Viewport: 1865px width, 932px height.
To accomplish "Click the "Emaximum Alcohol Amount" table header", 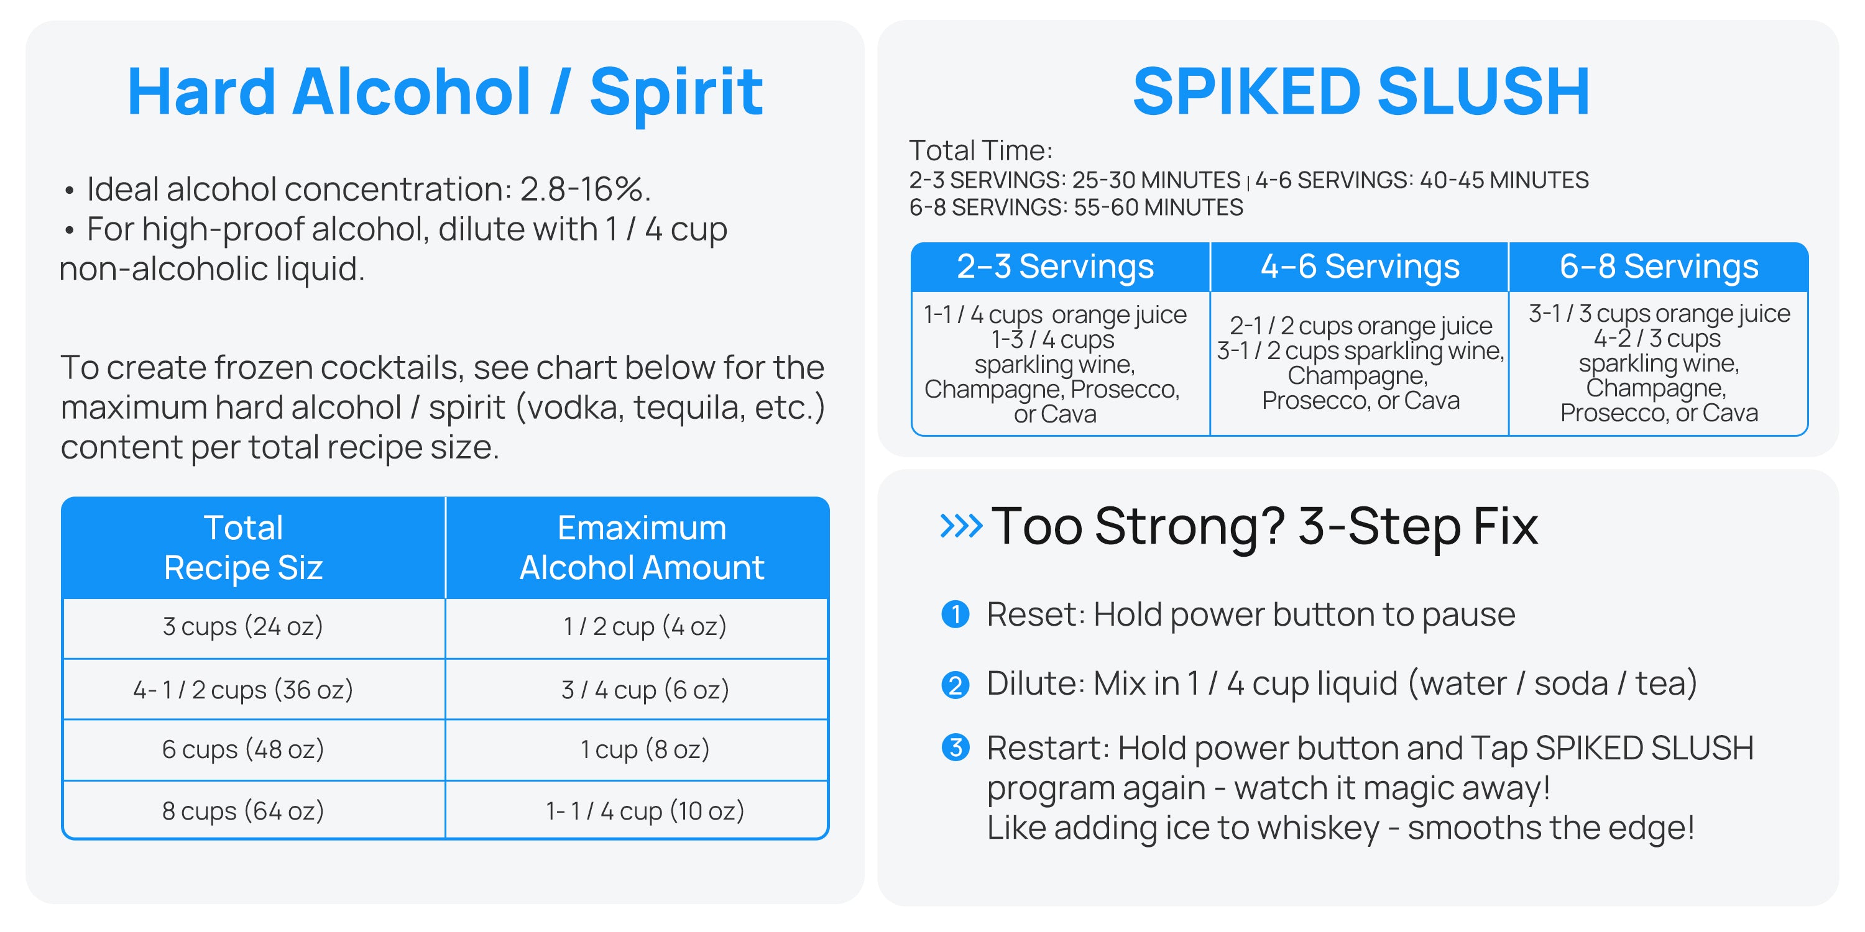I will click(642, 547).
